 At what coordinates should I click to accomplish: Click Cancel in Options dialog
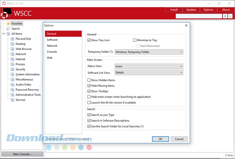(x=179, y=139)
